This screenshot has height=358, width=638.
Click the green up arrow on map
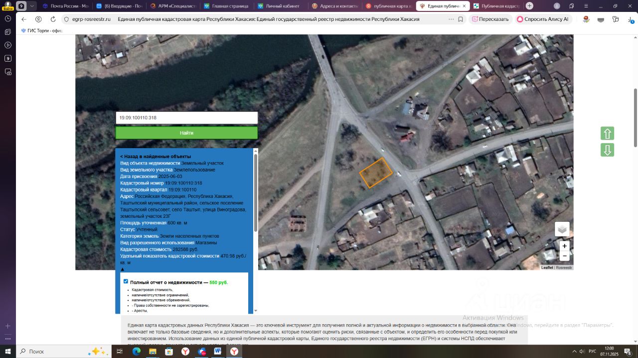(607, 133)
